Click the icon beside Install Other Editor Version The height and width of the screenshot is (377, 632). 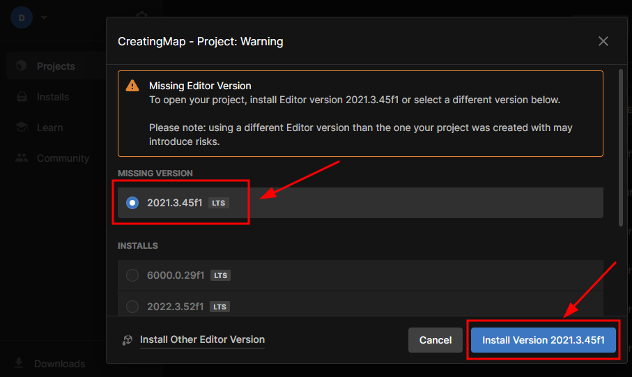127,340
